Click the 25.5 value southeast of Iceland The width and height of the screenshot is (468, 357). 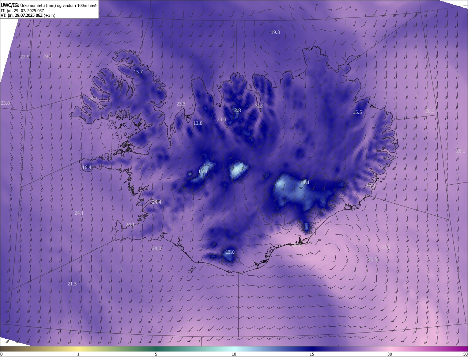point(373,259)
